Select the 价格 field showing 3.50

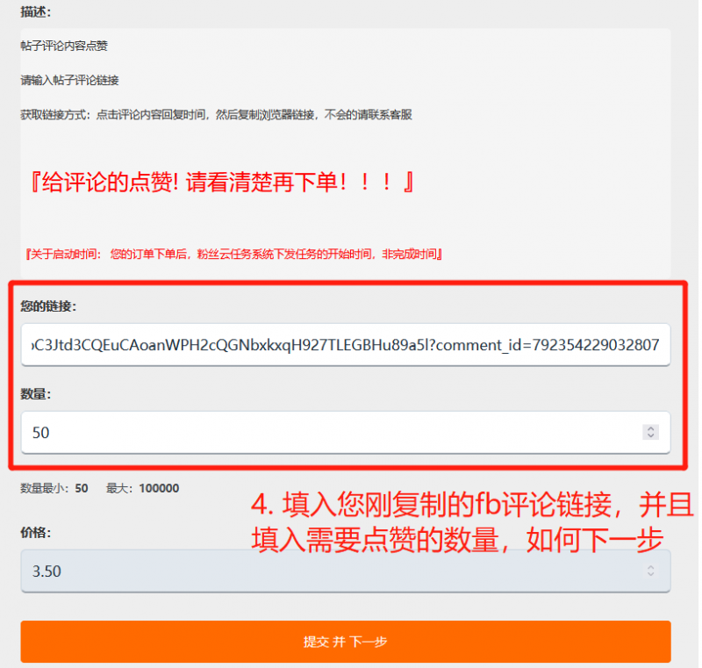pyautogui.click(x=346, y=571)
